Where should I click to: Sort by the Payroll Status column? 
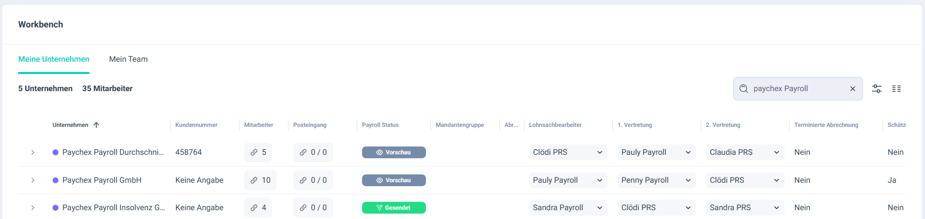[x=380, y=125]
